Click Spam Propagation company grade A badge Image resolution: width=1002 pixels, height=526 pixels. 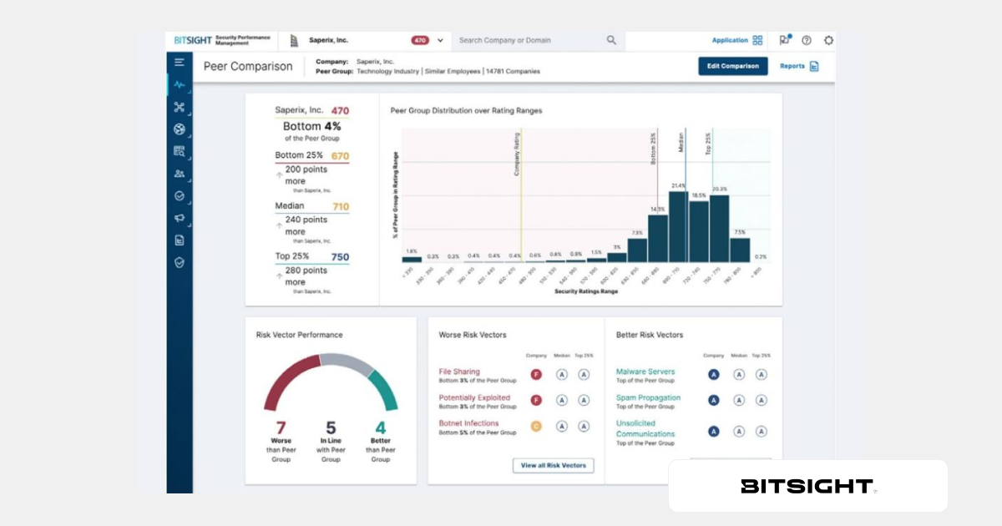point(714,401)
